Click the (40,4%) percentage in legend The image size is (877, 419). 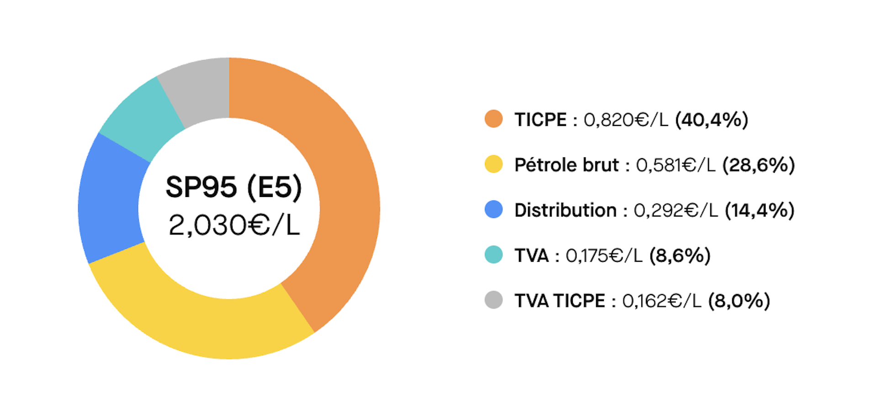pyautogui.click(x=712, y=119)
